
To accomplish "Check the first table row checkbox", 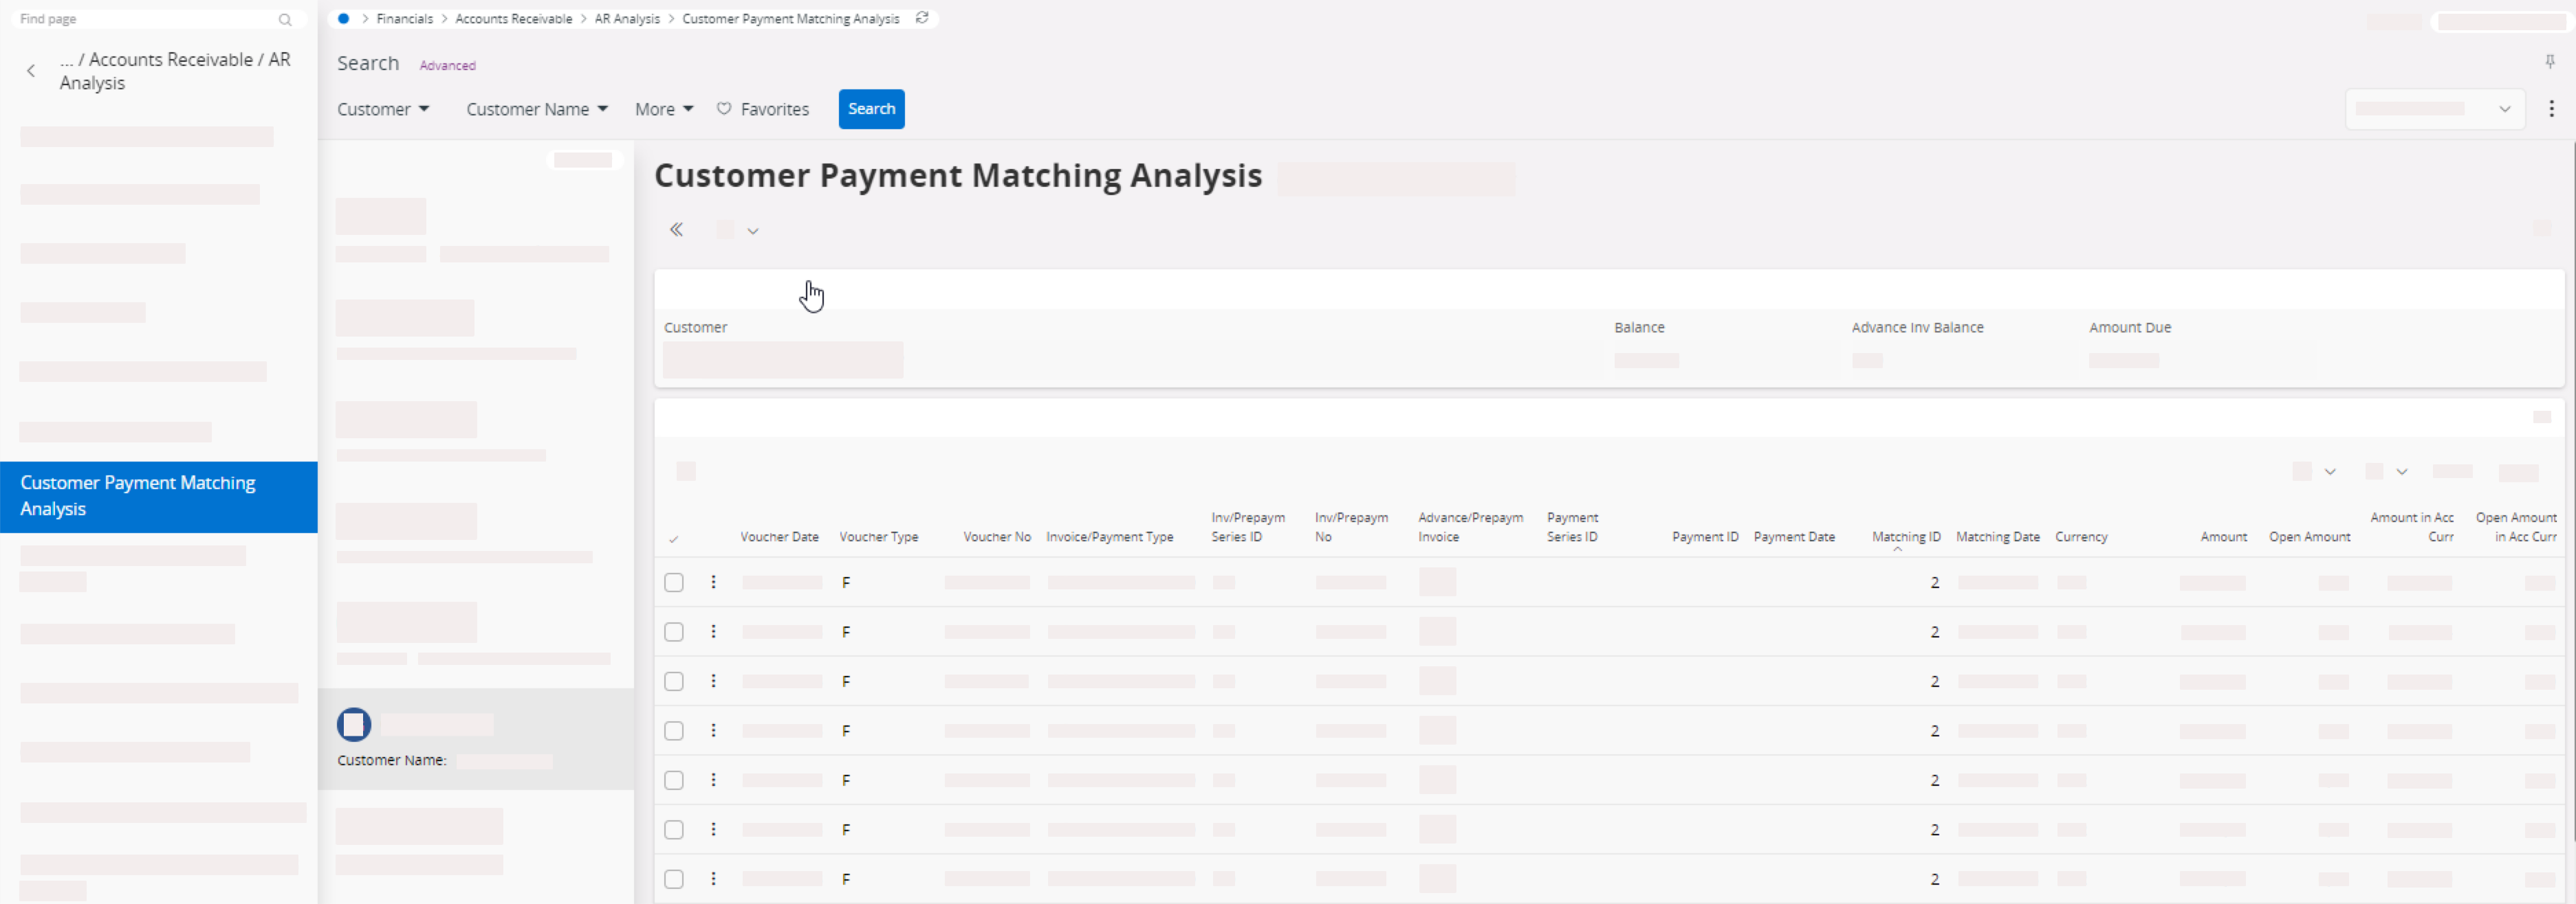I will 674,583.
